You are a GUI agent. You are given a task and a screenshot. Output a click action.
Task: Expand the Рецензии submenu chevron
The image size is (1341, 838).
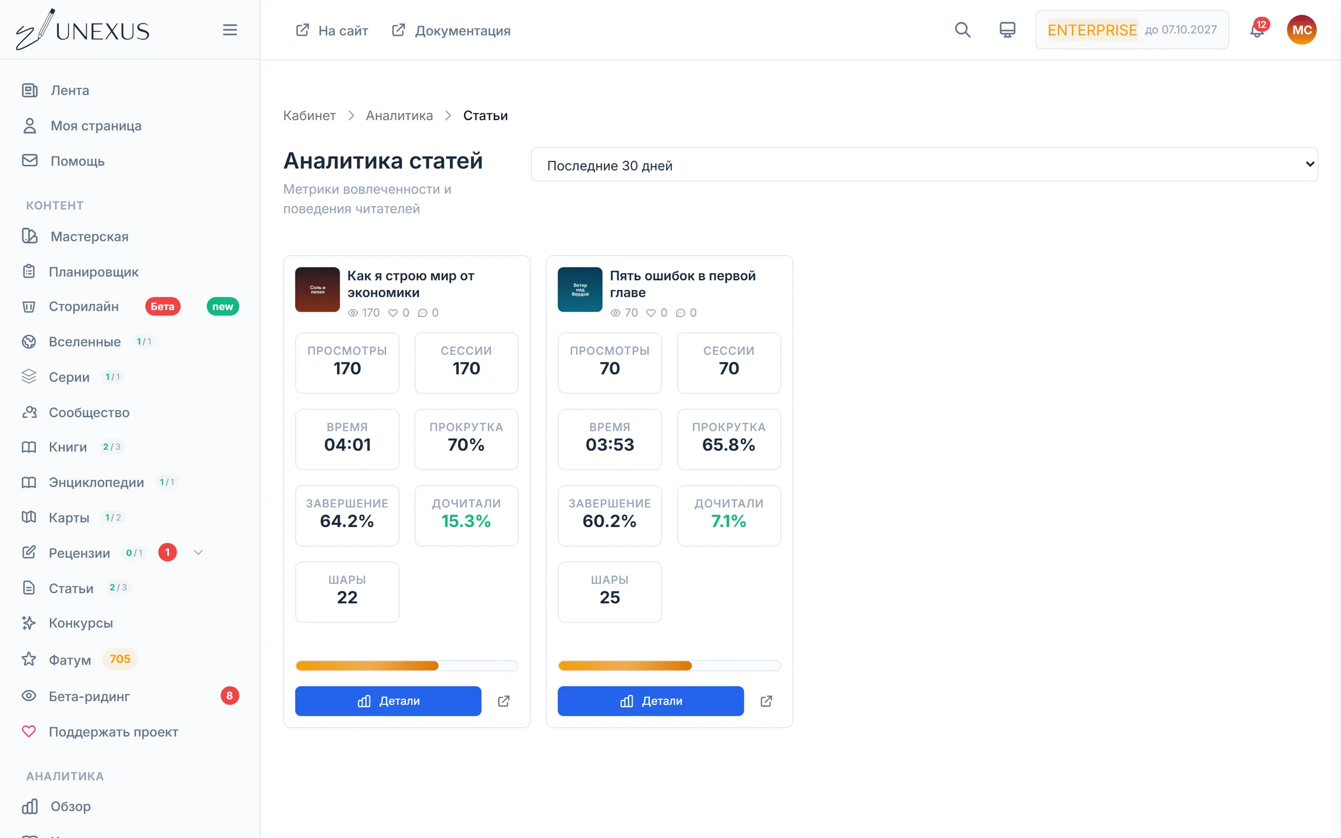coord(198,553)
